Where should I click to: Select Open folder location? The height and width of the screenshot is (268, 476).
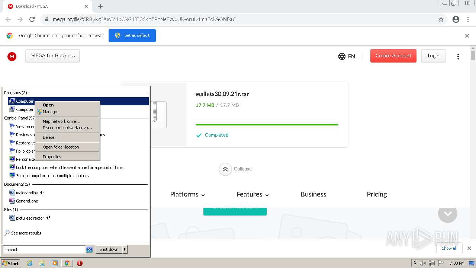pos(67,147)
